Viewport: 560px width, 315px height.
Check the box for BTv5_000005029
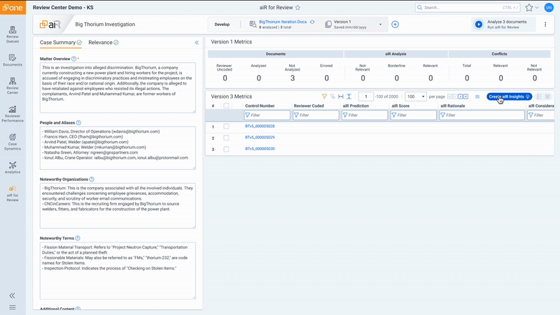pyautogui.click(x=226, y=138)
